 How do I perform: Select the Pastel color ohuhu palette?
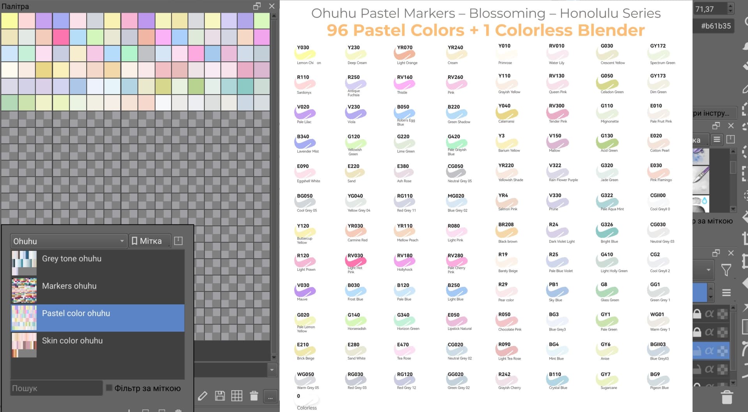coord(98,318)
